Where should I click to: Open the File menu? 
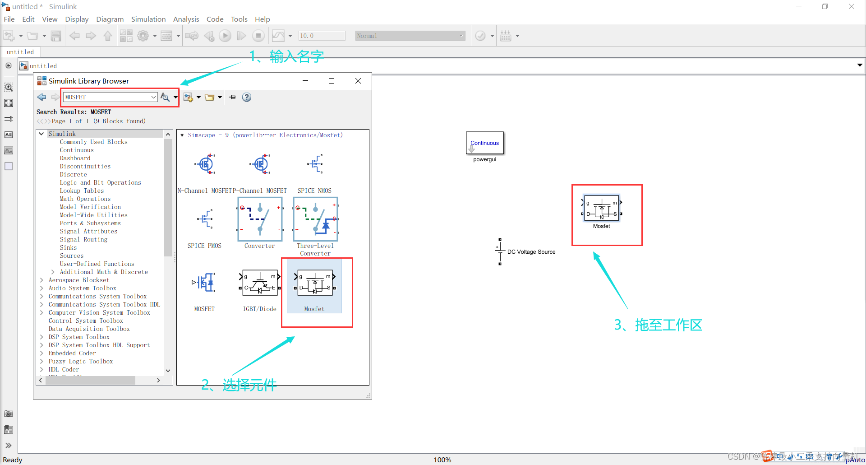coord(9,19)
